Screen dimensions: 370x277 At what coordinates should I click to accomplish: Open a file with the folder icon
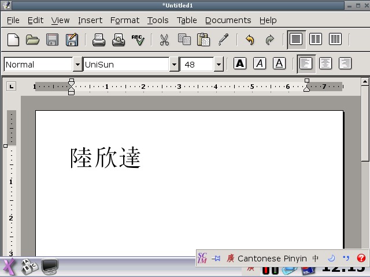[x=32, y=40]
